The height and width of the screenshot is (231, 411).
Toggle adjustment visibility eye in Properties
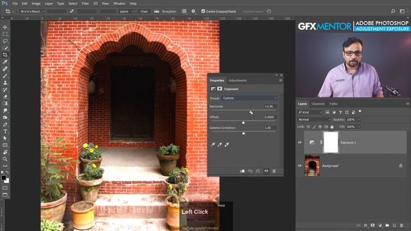coord(266,171)
